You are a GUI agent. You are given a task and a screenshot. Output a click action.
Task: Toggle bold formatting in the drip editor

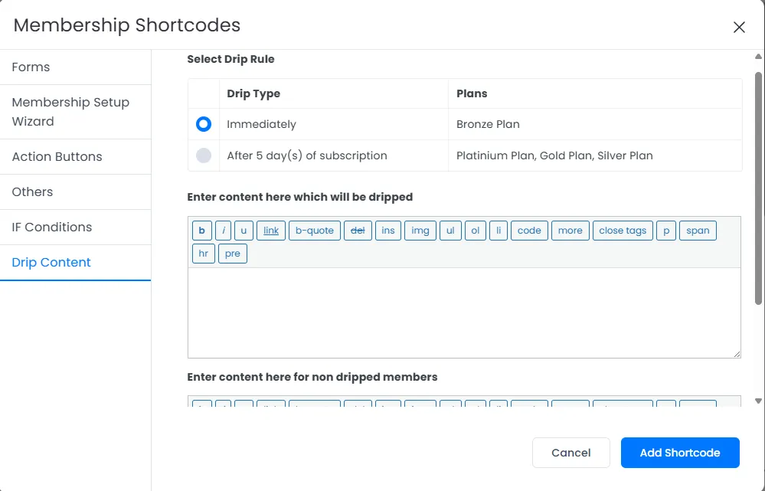pos(201,230)
